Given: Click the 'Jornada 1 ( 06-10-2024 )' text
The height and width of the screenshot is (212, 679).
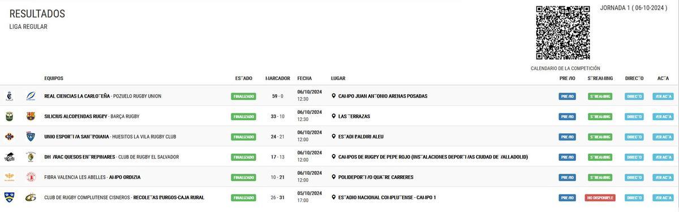Looking at the screenshot, I should click(x=633, y=7).
